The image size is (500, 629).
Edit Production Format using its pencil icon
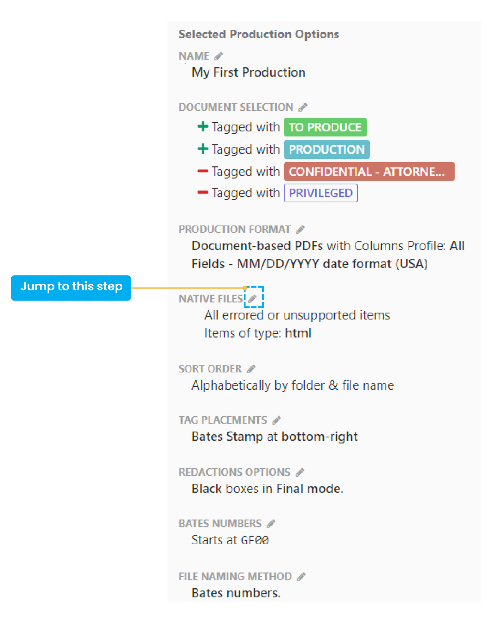pos(300,230)
